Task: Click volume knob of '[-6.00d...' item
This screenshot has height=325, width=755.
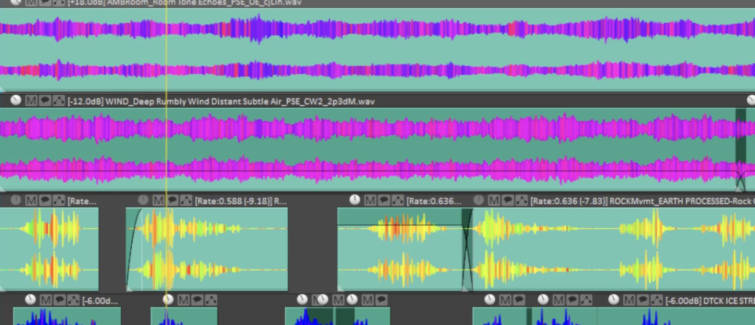Action: (x=30, y=299)
